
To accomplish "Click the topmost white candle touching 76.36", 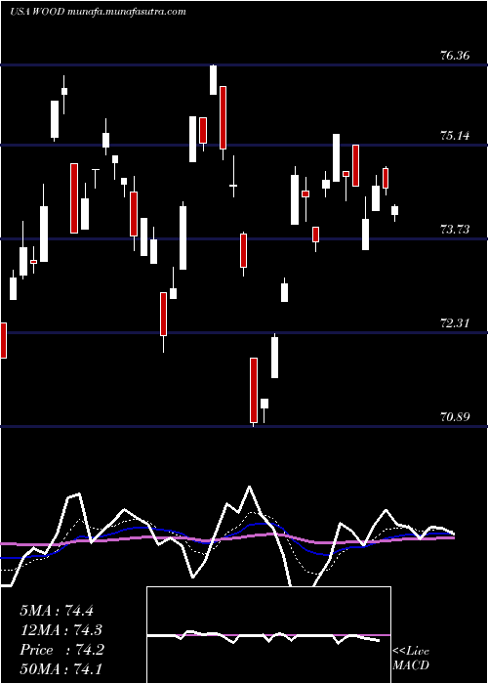I will (x=213, y=80).
